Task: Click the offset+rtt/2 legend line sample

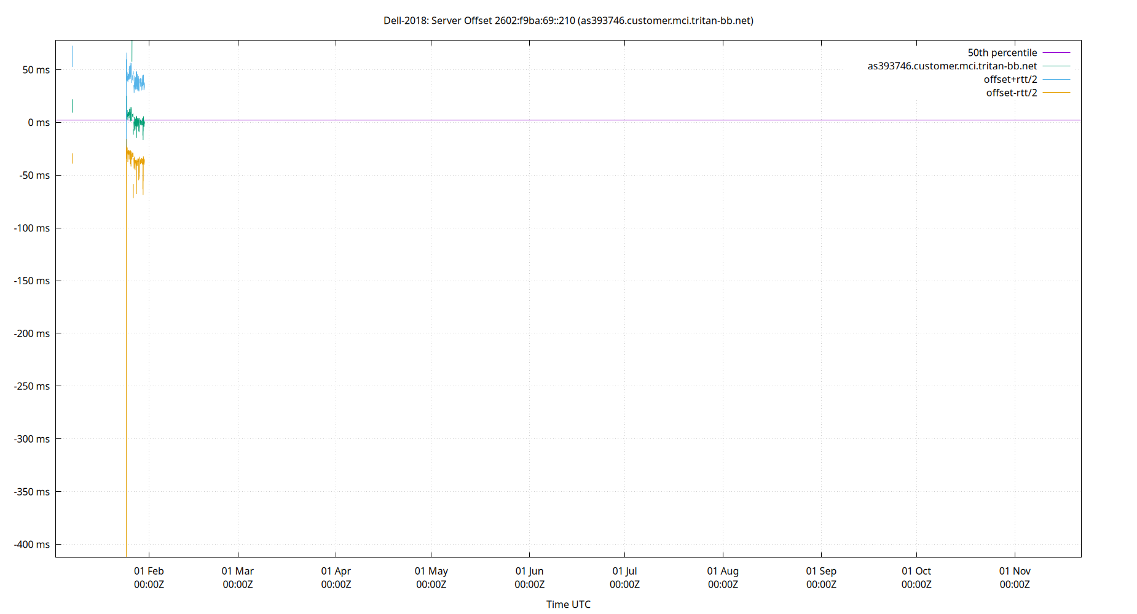Action: (x=1056, y=79)
